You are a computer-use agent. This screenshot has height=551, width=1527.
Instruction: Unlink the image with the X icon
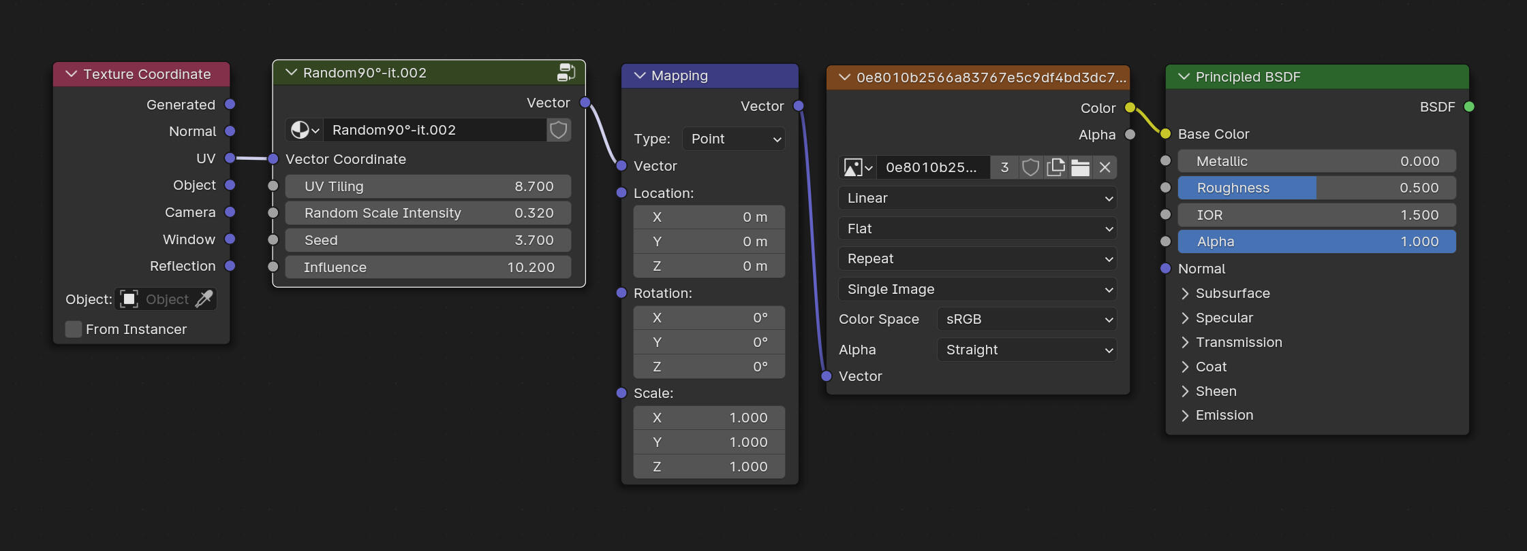(x=1105, y=167)
